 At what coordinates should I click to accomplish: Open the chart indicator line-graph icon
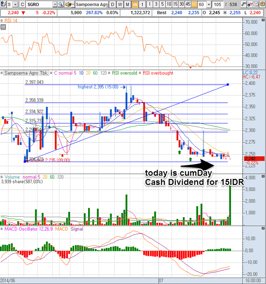pos(250,4)
